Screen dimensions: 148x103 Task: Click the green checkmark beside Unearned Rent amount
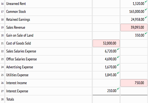(x=146, y=1)
